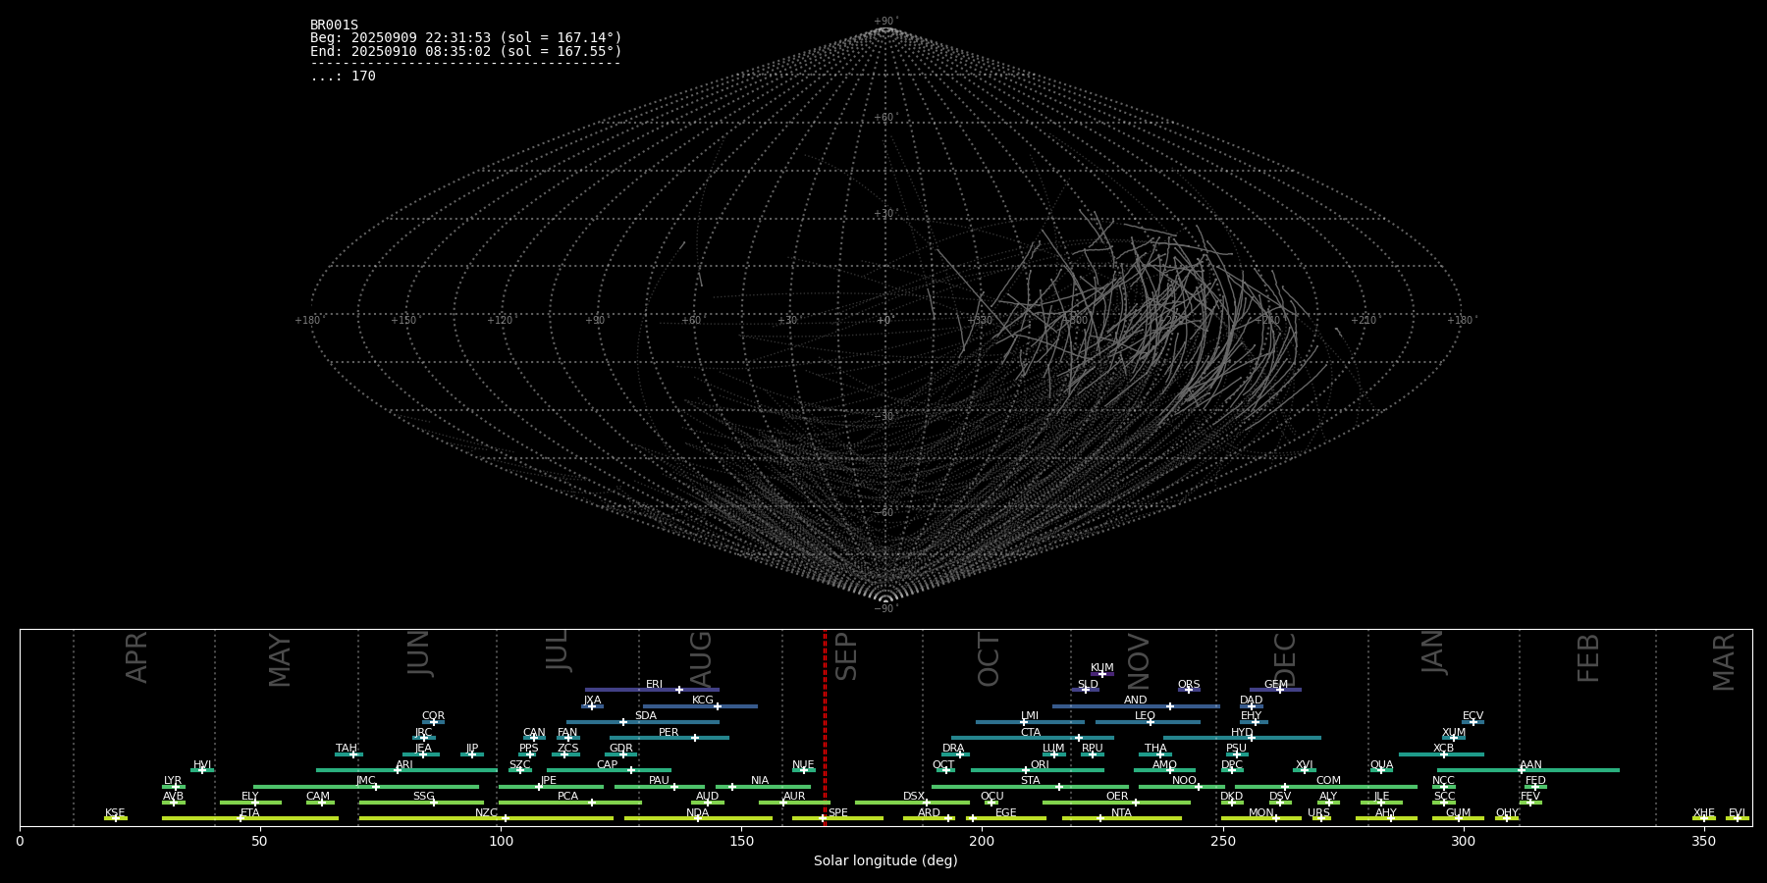Screen dimensions: 1767x883
Task: Click the CAP shower bar
Action: (x=609, y=770)
